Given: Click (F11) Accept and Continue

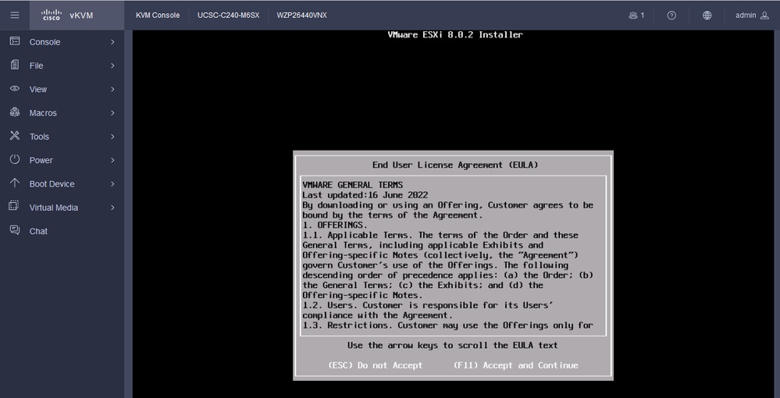Looking at the screenshot, I should pyautogui.click(x=516, y=365).
